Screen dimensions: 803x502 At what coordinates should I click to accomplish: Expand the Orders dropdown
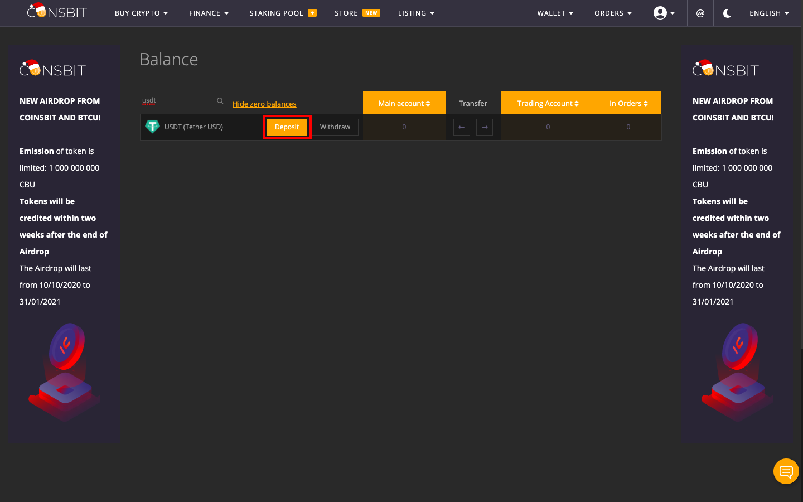tap(613, 13)
